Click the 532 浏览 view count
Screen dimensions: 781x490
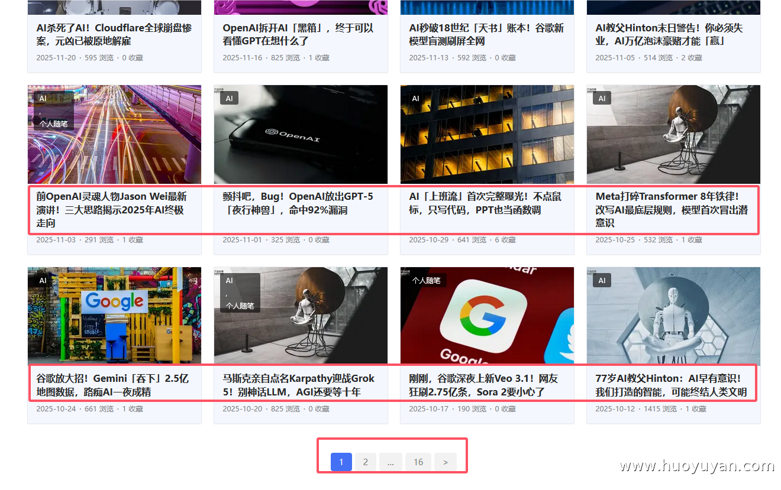[x=659, y=240]
